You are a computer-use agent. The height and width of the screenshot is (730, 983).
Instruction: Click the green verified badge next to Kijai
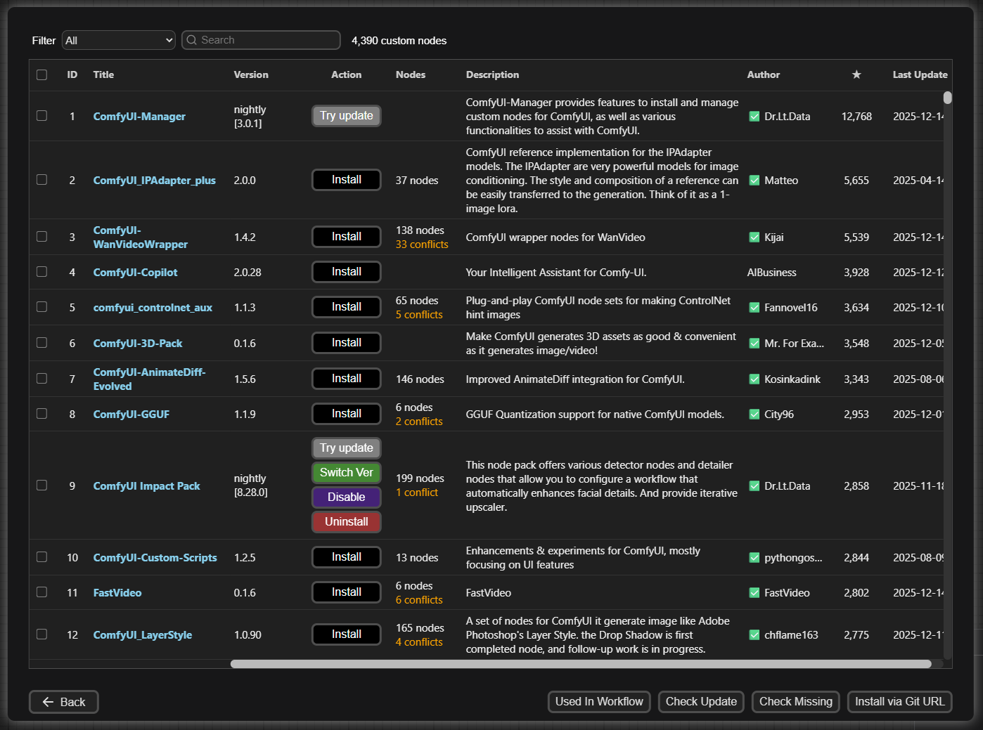tap(754, 237)
